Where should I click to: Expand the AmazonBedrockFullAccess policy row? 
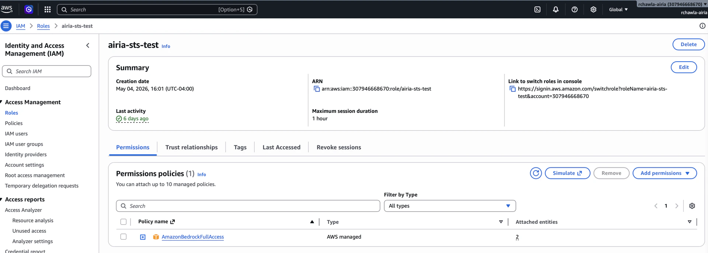point(143,237)
